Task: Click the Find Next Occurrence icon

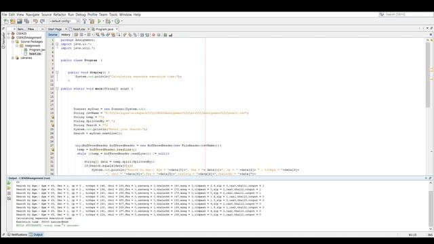Action: 108,35
